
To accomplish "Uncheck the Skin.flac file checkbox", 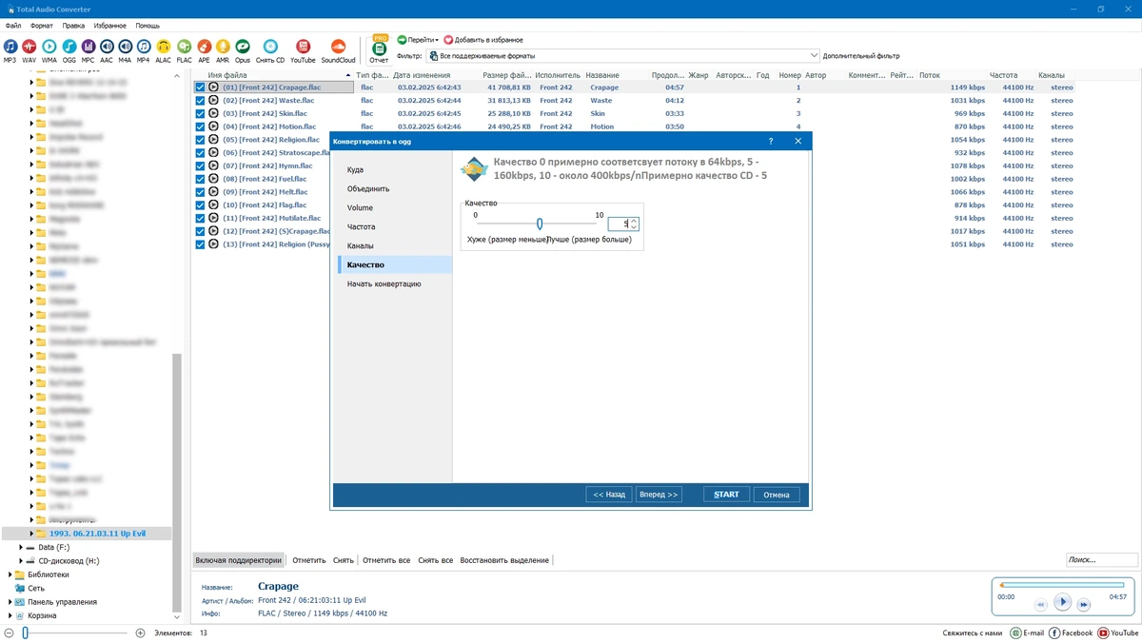I will (x=200, y=113).
